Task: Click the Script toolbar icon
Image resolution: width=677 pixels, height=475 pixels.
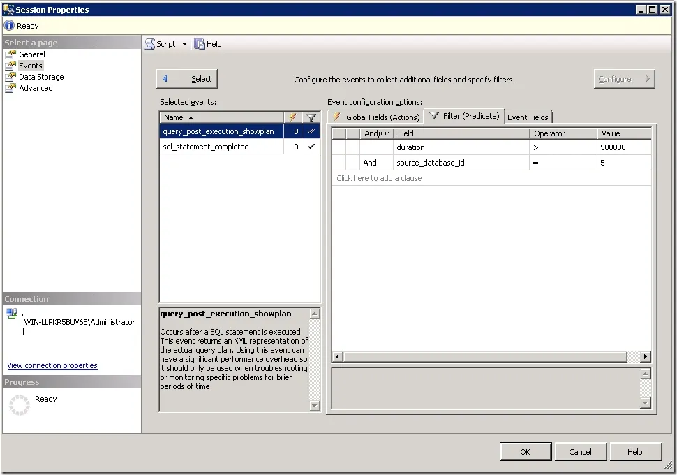Action: (x=149, y=44)
